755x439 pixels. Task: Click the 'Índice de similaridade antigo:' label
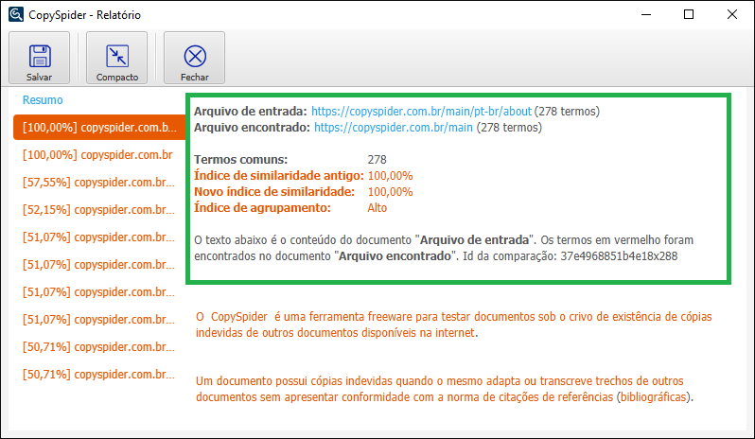pos(279,176)
